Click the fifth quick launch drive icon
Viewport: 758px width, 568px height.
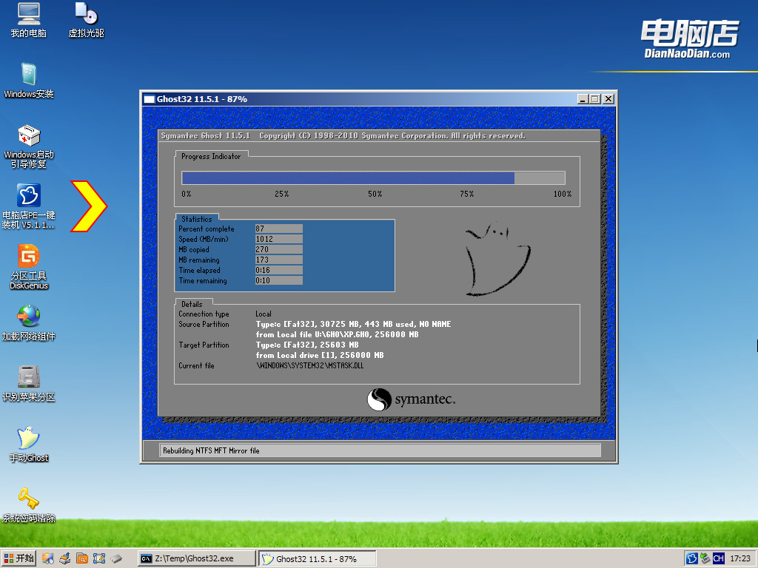coord(116,559)
